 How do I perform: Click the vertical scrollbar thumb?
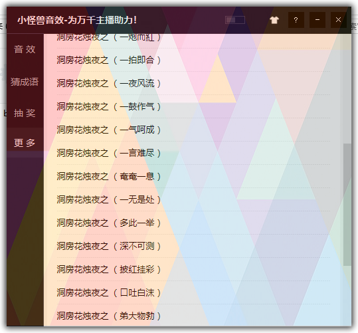(347, 205)
